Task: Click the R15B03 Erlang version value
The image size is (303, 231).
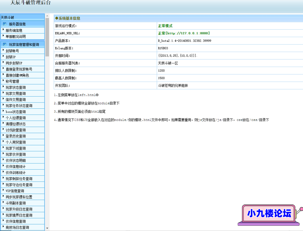Action: pos(163,48)
